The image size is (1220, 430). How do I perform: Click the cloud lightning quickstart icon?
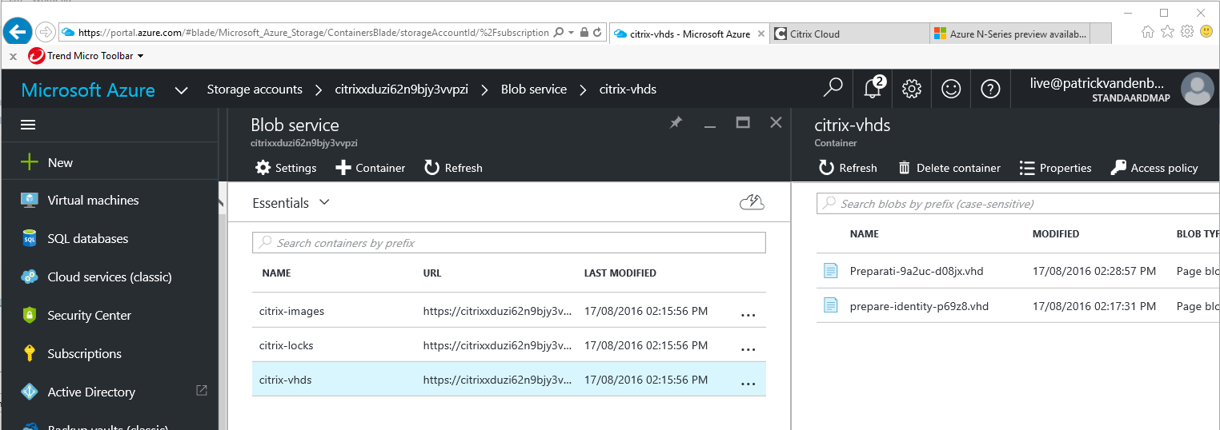click(x=752, y=202)
